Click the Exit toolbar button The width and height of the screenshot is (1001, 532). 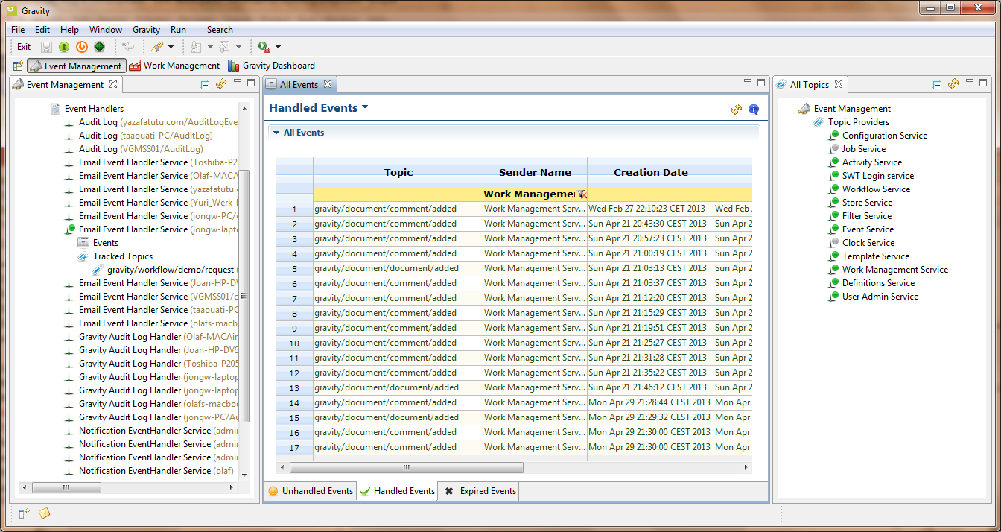[23, 46]
